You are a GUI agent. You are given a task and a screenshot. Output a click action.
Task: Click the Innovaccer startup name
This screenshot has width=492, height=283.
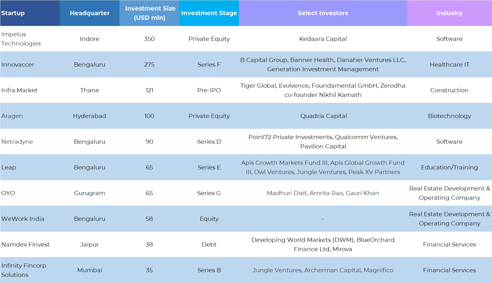[x=18, y=65]
